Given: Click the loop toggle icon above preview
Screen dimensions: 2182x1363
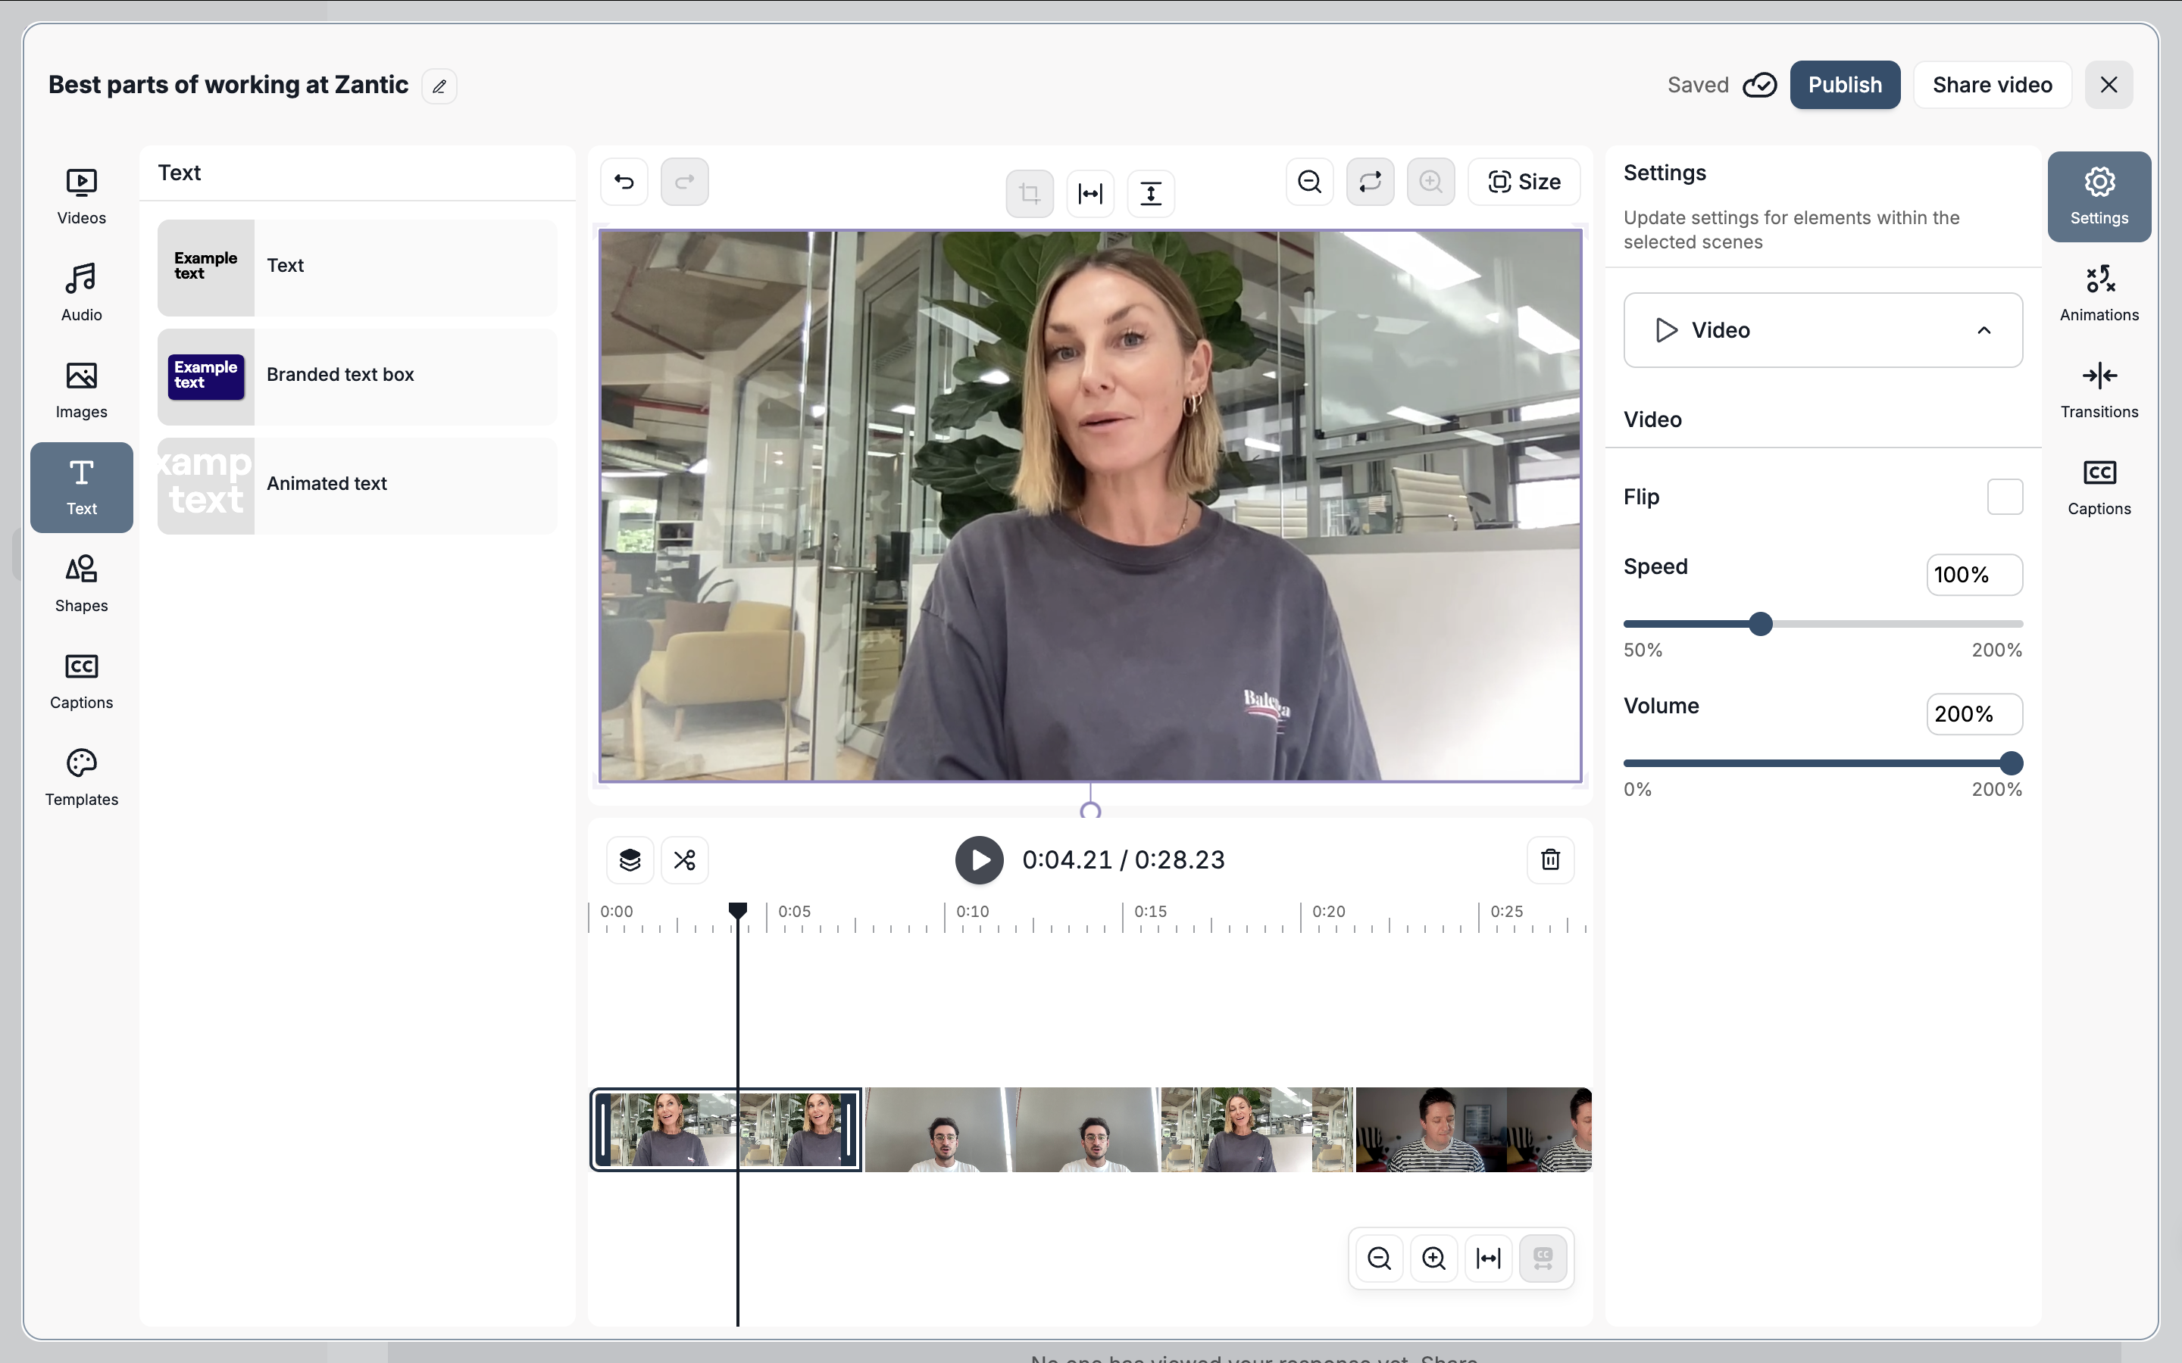Looking at the screenshot, I should pos(1370,182).
